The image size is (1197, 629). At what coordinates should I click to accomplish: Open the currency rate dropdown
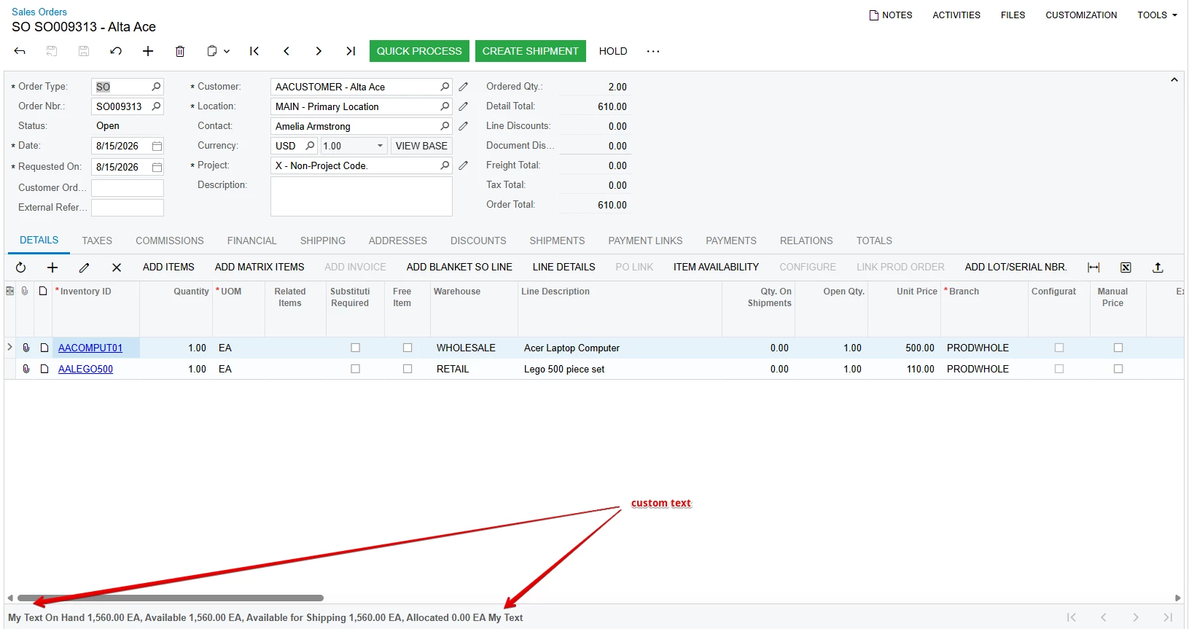(380, 146)
